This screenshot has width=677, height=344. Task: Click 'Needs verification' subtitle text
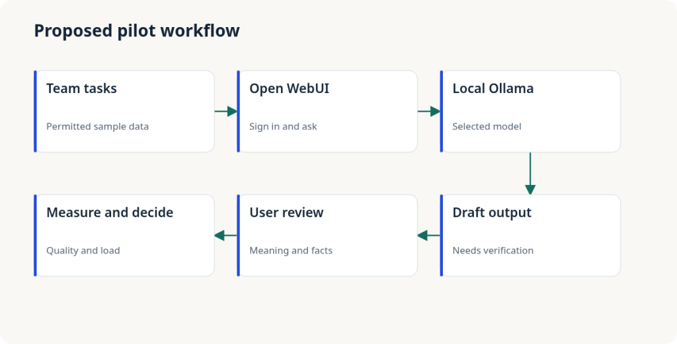pyautogui.click(x=493, y=250)
